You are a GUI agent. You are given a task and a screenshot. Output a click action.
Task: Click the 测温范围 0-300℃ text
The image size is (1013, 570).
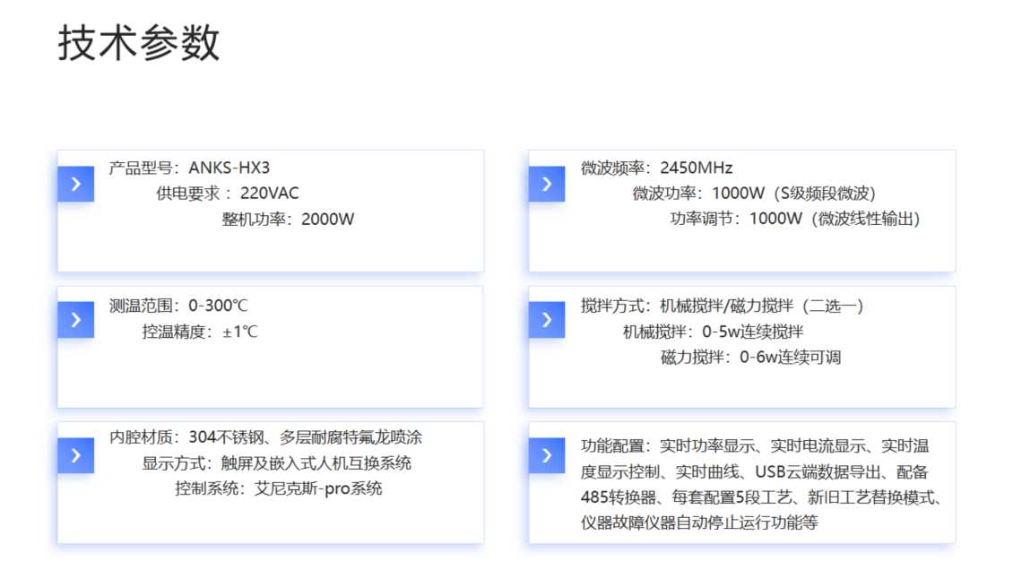coord(178,306)
